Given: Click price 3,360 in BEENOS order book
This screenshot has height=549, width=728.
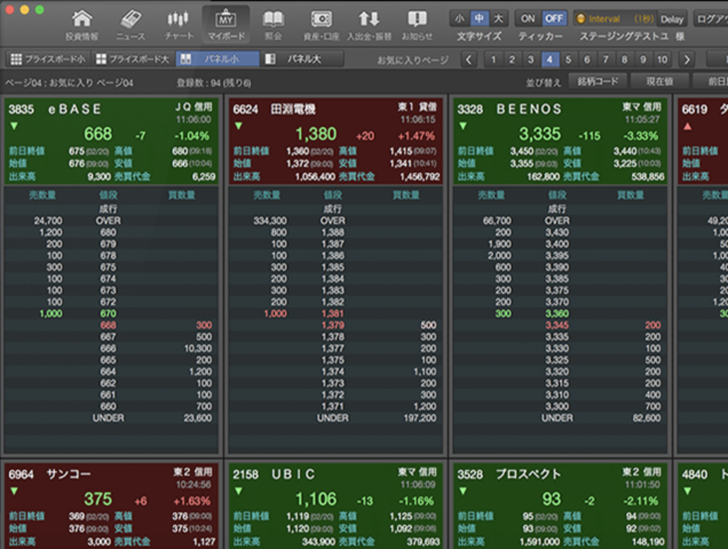Looking at the screenshot, I should tap(557, 313).
